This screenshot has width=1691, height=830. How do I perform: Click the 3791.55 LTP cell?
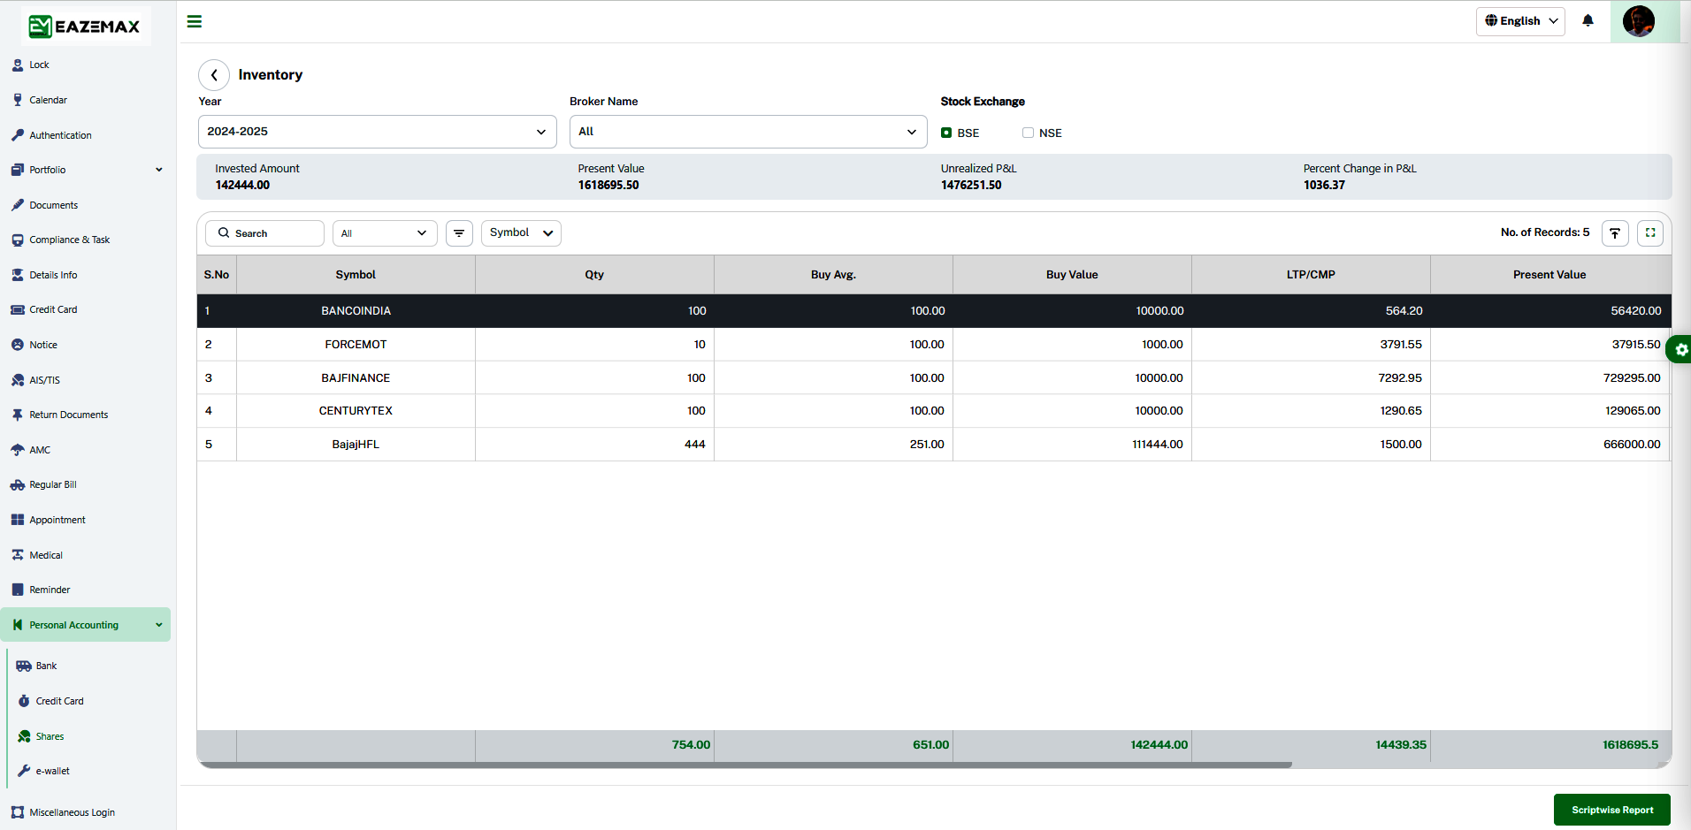pyautogui.click(x=1311, y=345)
